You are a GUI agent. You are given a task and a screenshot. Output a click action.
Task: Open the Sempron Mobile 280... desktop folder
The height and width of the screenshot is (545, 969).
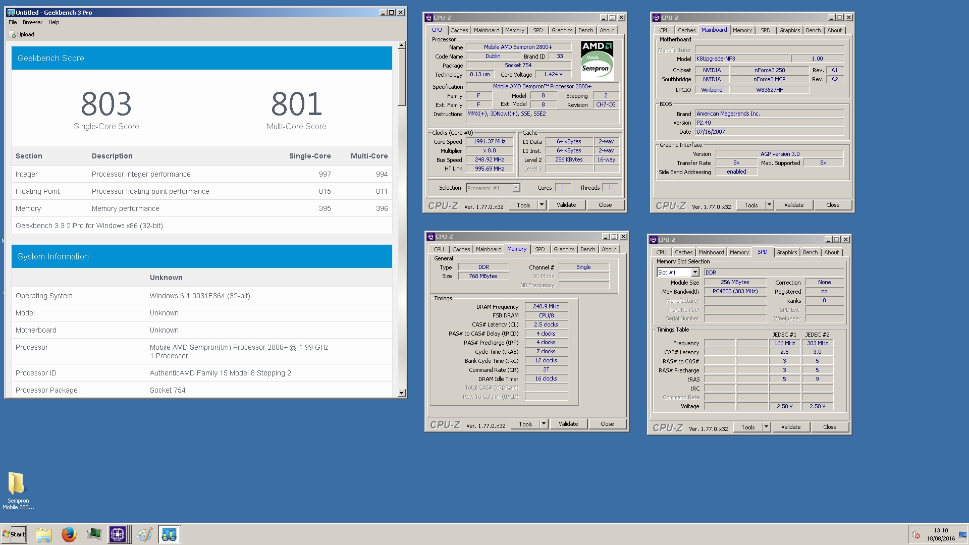pos(18,490)
